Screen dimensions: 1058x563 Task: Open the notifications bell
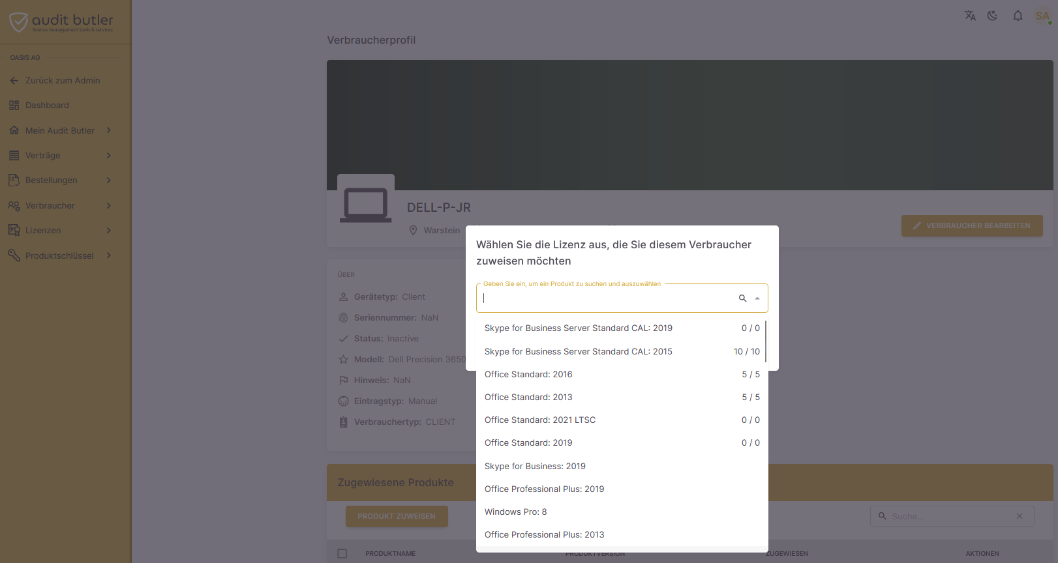point(1018,16)
